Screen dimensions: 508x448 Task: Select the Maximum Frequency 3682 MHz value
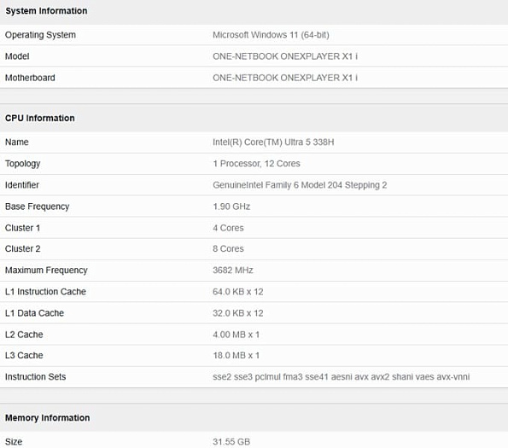232,271
